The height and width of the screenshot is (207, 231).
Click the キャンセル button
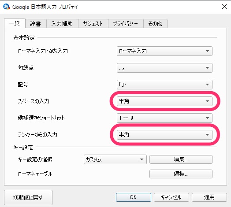[171, 197]
